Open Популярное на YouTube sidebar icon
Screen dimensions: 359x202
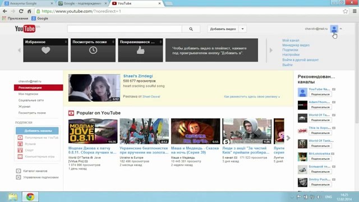coord(20,137)
